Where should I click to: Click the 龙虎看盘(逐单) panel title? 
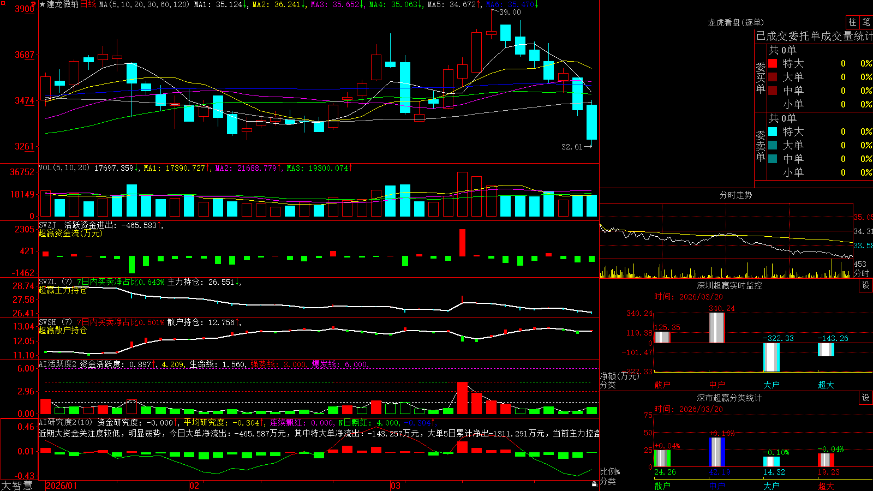(736, 22)
